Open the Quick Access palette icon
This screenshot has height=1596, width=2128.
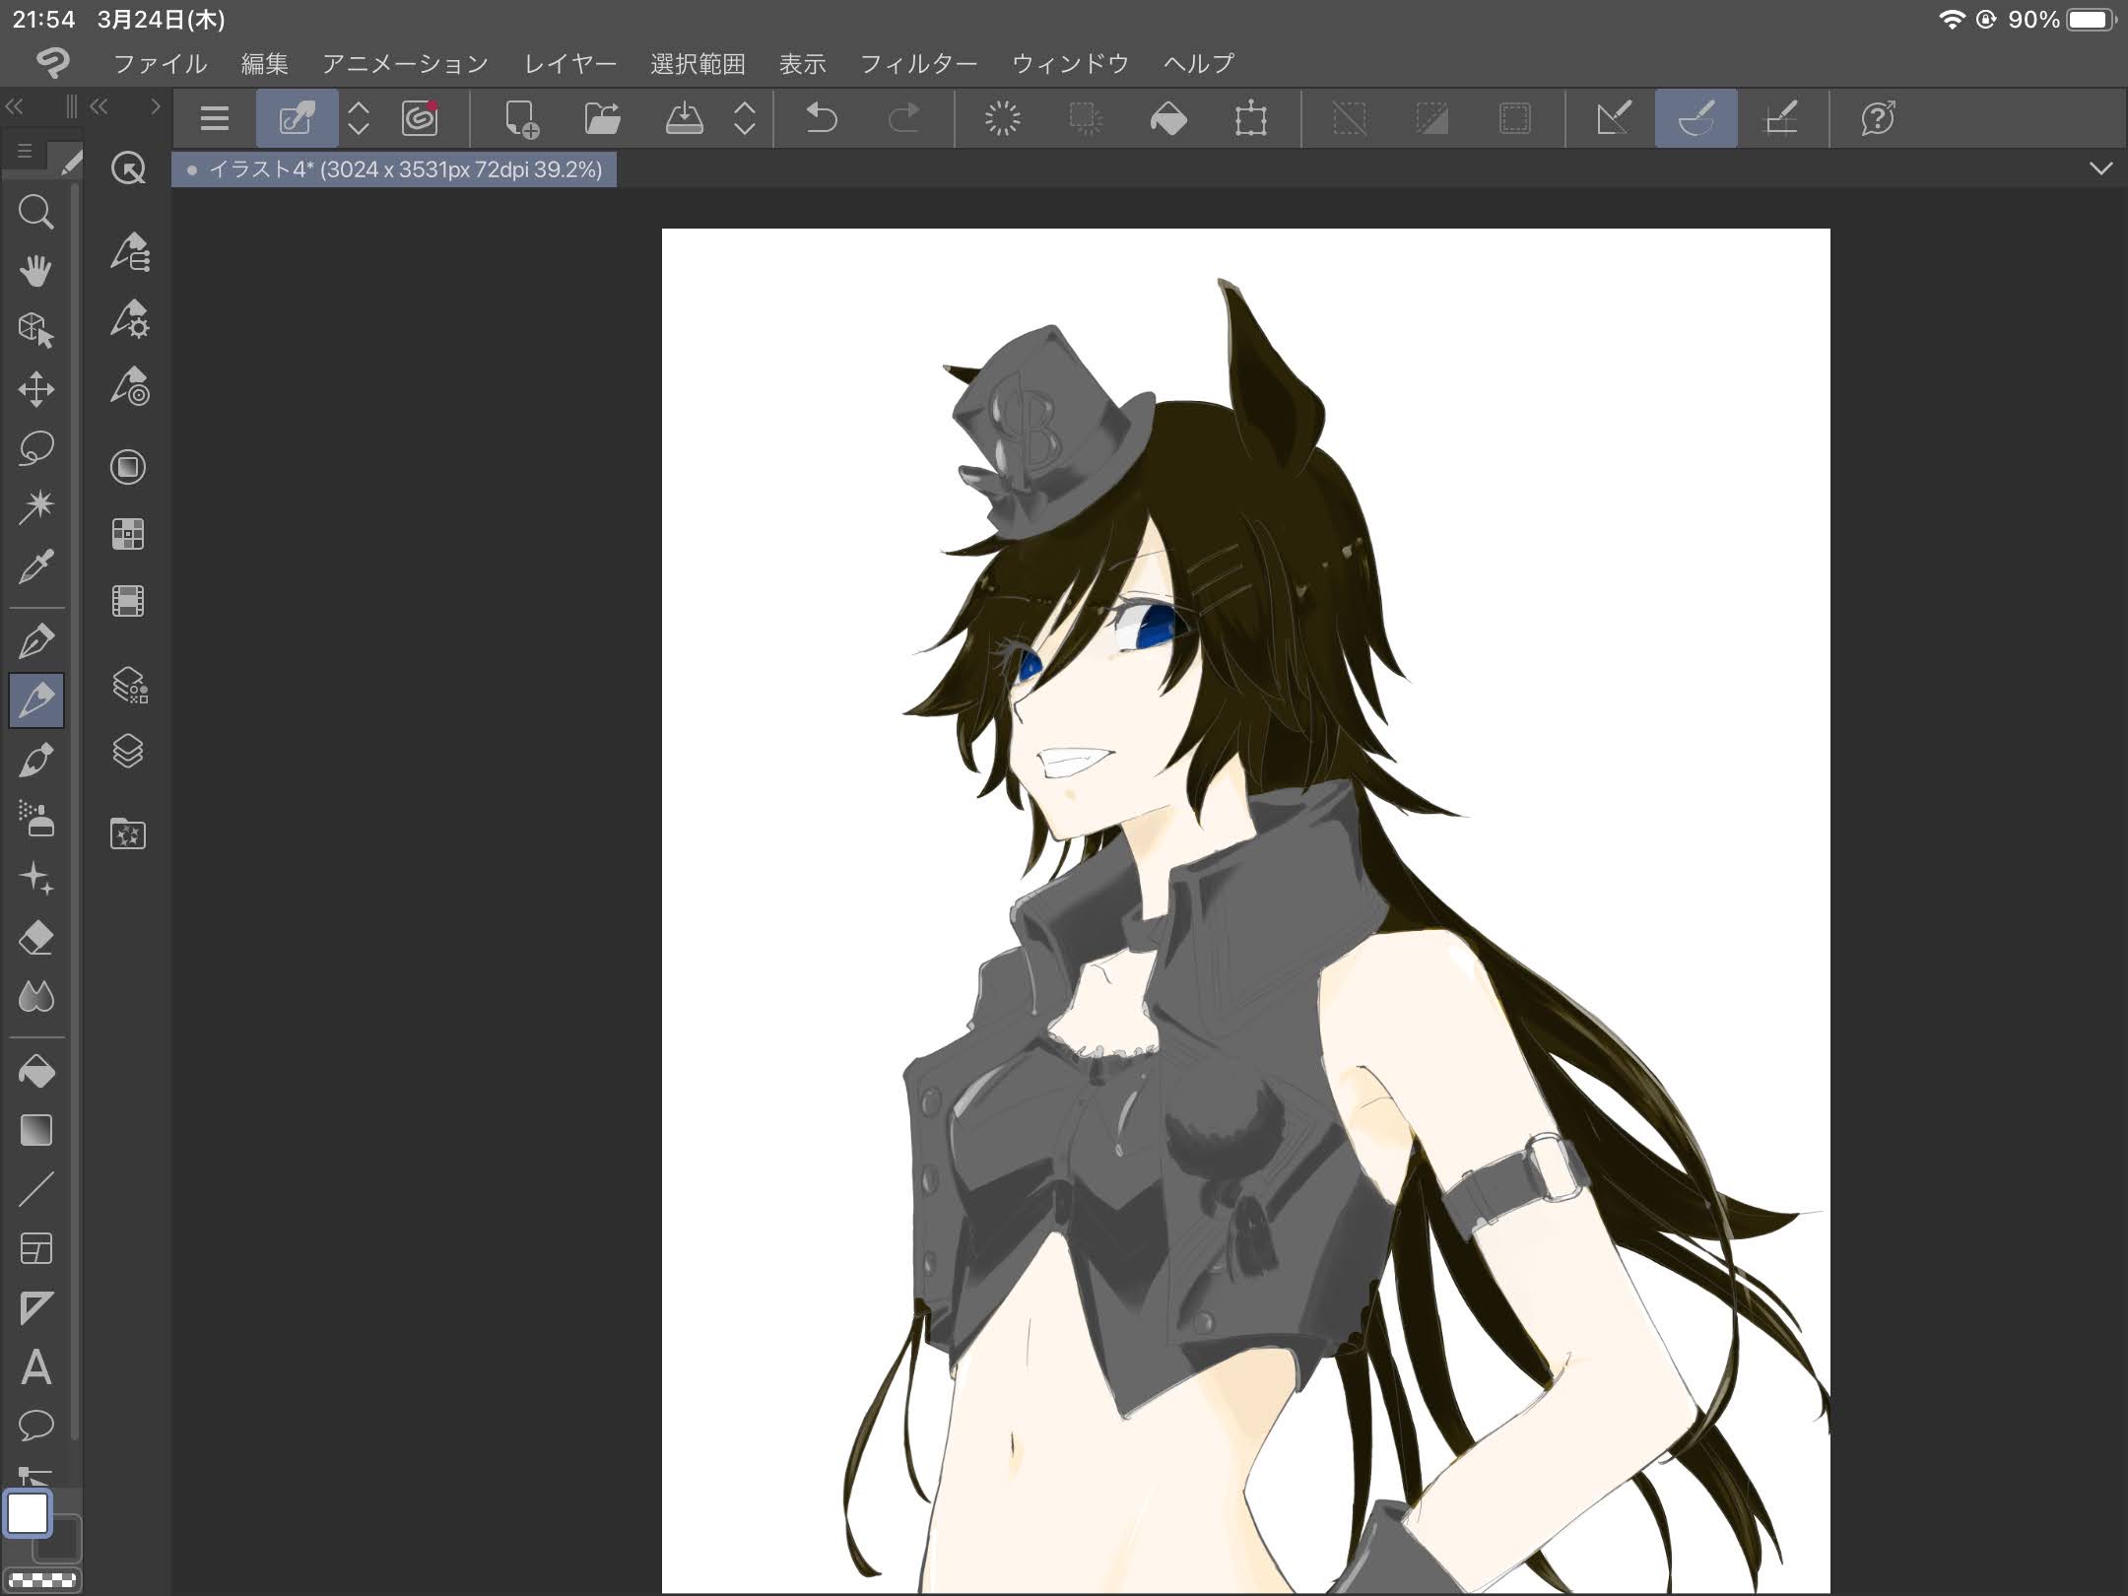pos(128,168)
